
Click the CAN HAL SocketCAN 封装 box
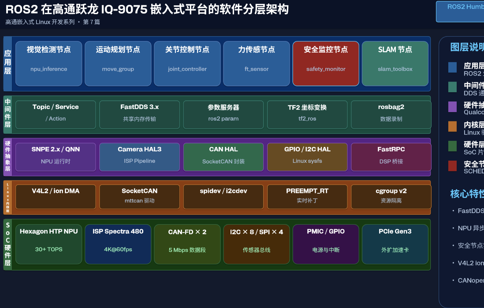click(x=223, y=157)
